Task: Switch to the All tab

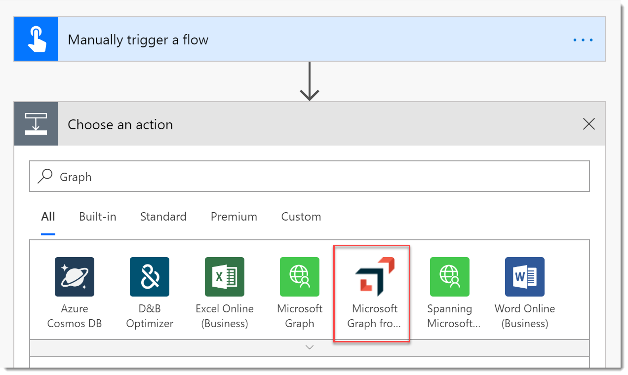Action: pyautogui.click(x=48, y=217)
